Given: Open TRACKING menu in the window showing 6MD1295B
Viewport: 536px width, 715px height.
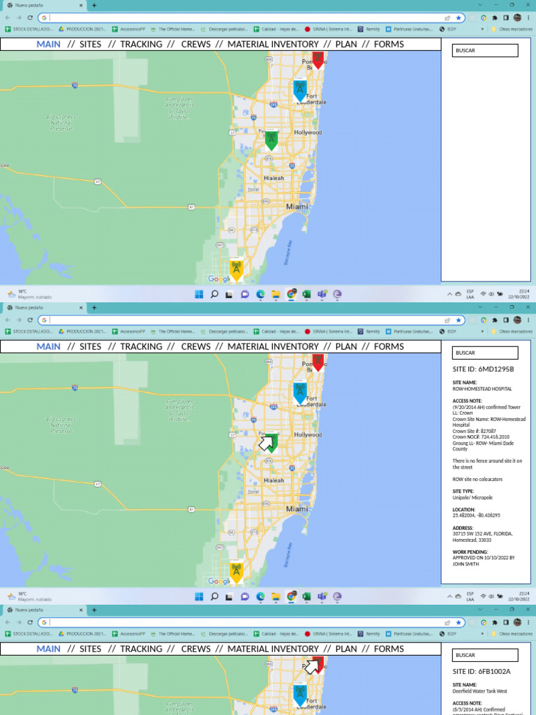Looking at the screenshot, I should tap(141, 346).
